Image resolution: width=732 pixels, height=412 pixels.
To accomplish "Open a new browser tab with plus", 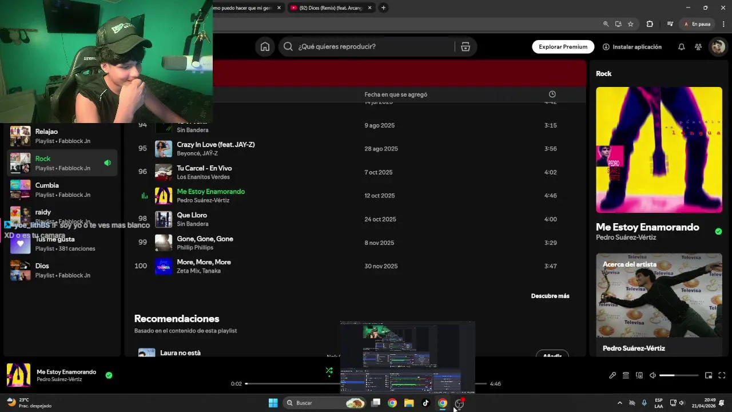I will (x=383, y=7).
